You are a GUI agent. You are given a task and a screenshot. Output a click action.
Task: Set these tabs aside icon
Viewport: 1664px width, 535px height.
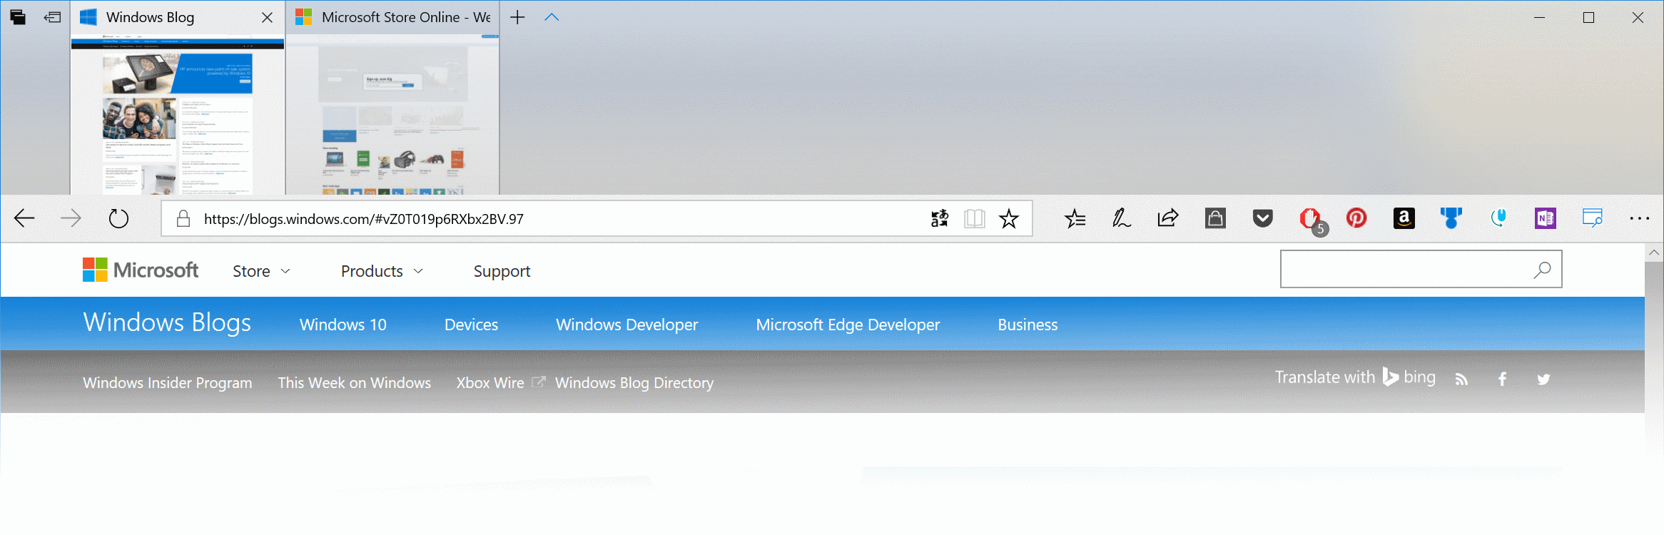tap(52, 17)
